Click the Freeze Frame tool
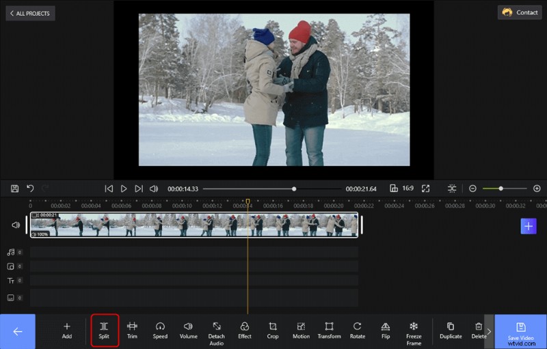The width and height of the screenshot is (547, 349). pyautogui.click(x=414, y=334)
